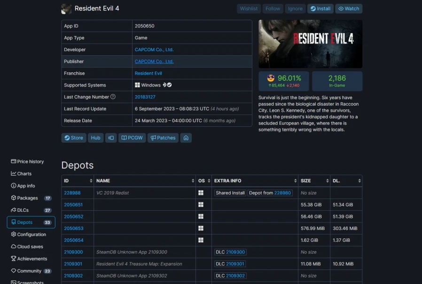Open the Resident Evil franchise link
This screenshot has width=422, height=284.
click(x=148, y=73)
